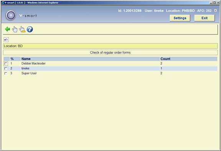Viewport: 221px width, 151px height.
Task: Click the V-smart round logo
Action: click(x=11, y=15)
